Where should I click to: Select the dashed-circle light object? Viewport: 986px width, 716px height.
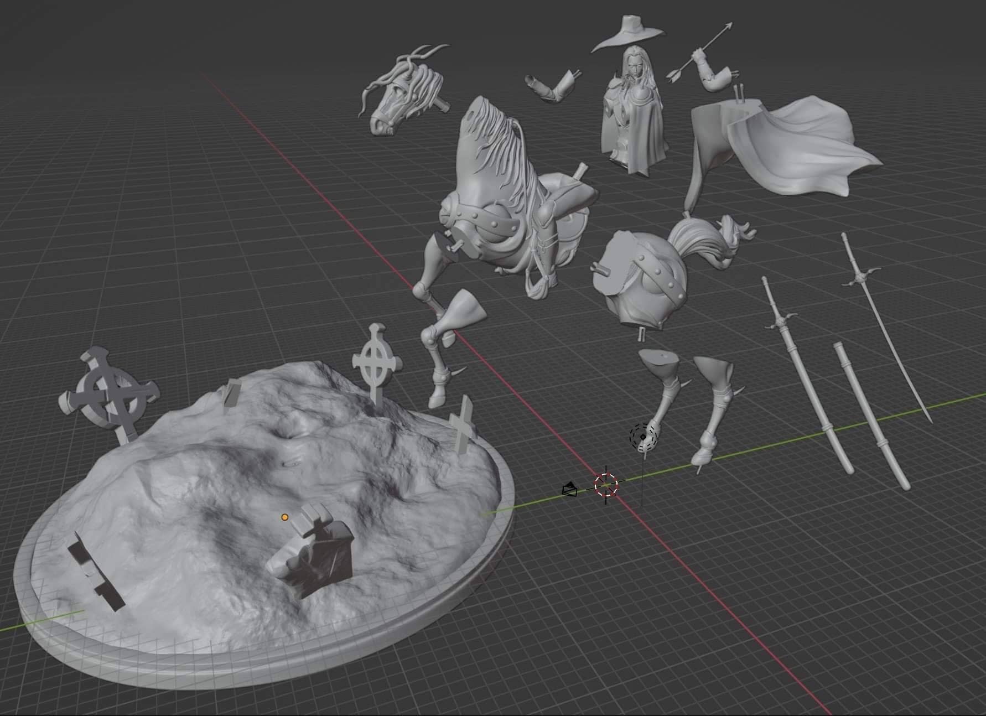[x=642, y=437]
